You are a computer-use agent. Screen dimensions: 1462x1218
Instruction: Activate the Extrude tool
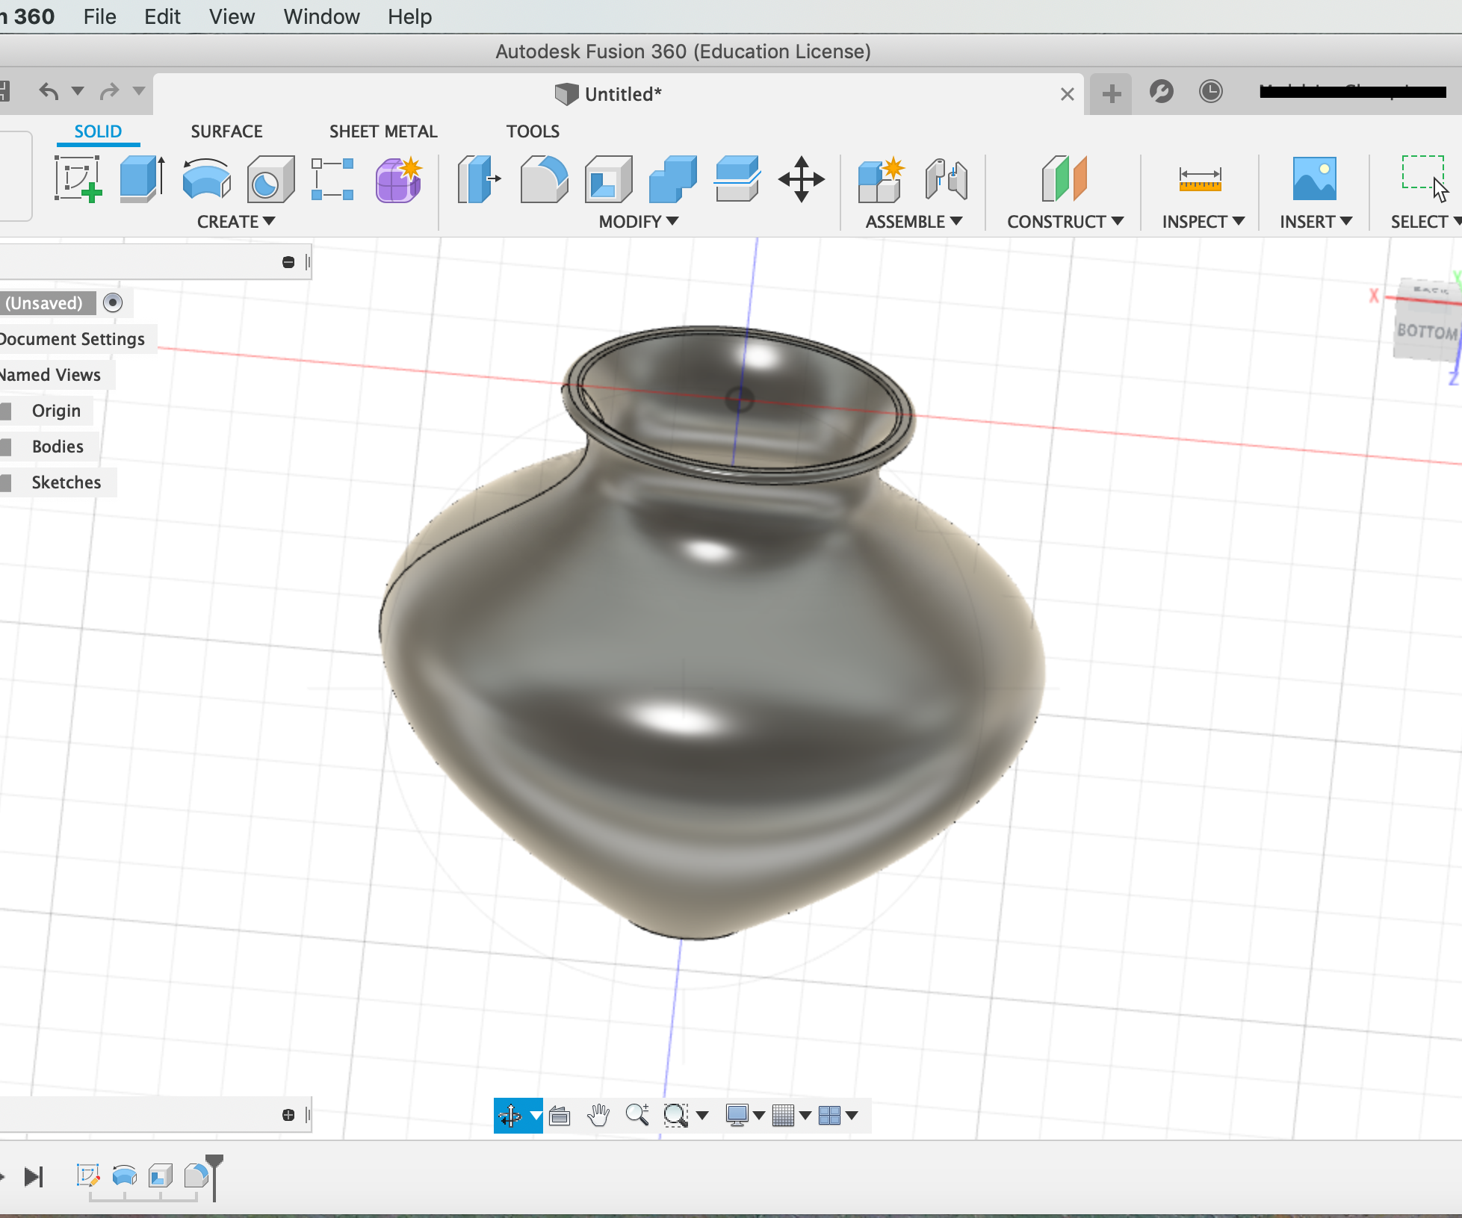coord(140,179)
